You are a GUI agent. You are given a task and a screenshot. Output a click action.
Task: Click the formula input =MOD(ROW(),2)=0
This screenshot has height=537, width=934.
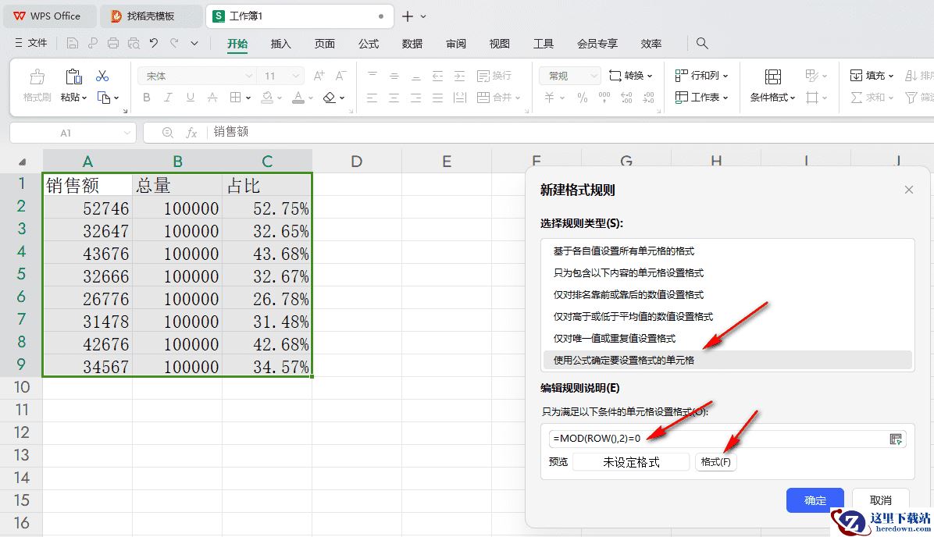[717, 439]
